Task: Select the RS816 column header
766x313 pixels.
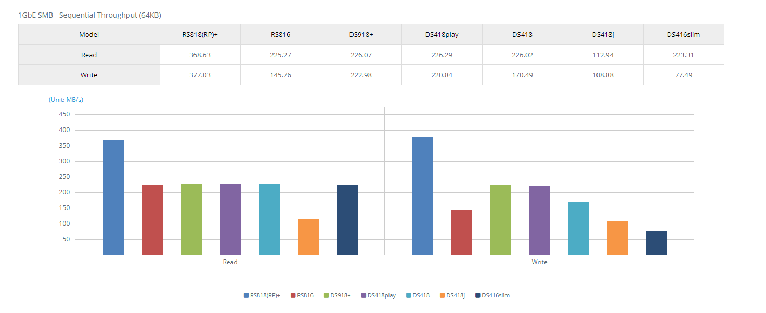Action: click(x=281, y=35)
